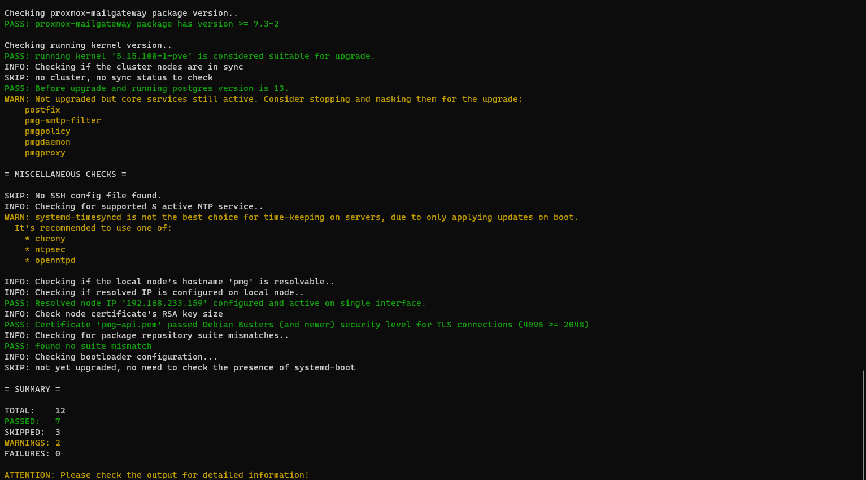Screen dimensions: 866x480
Task: Select the 'TOTAL: 12' summary row
Action: pyautogui.click(x=35, y=410)
